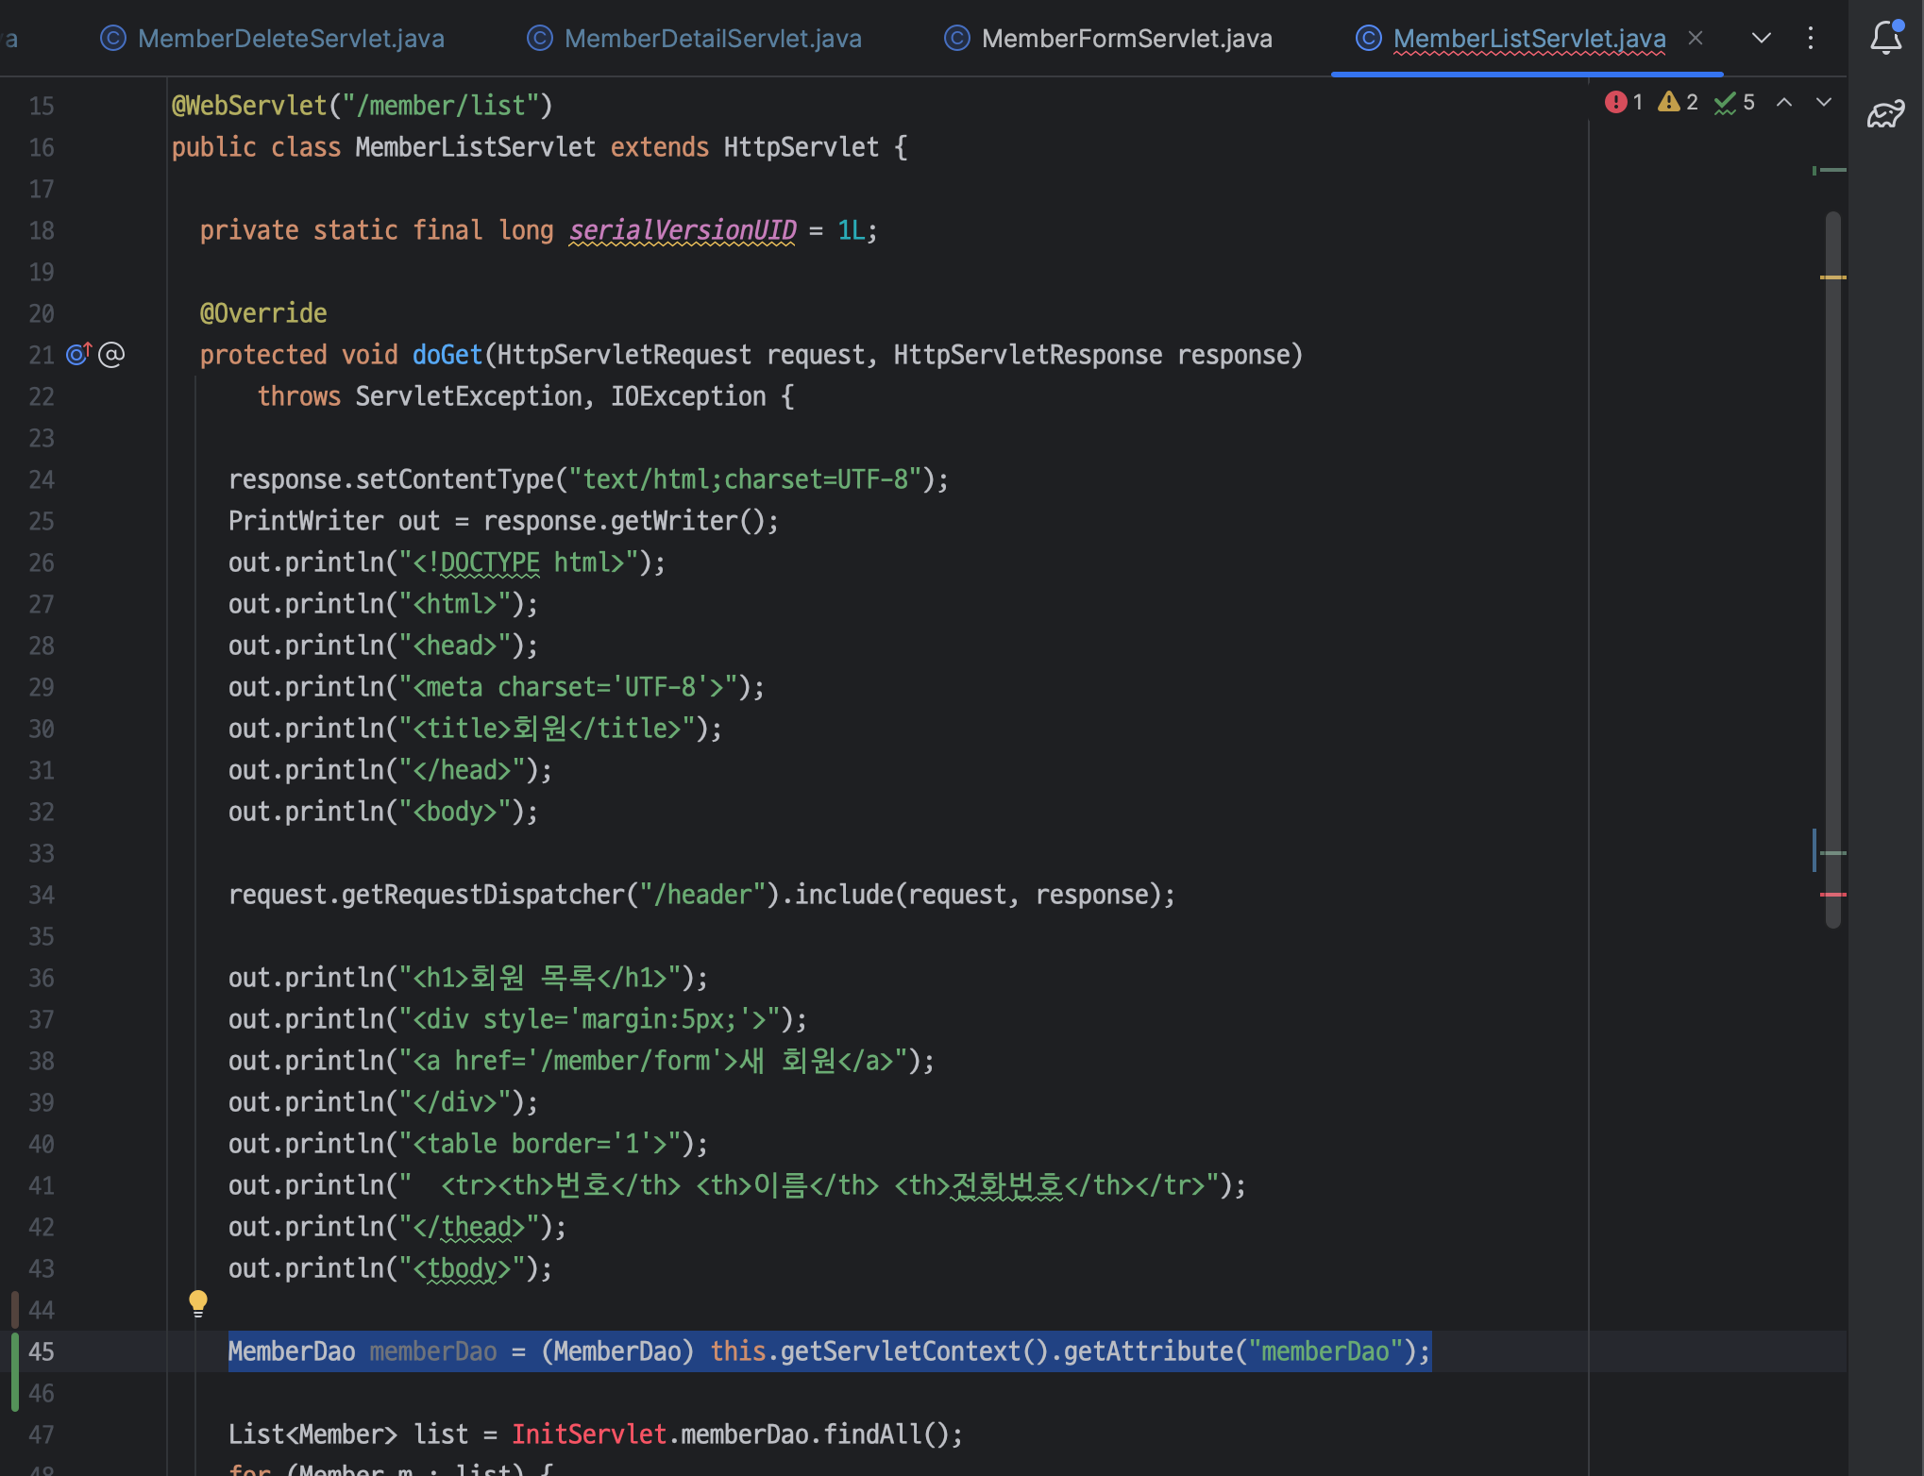Go to next highlighted error arrow
This screenshot has width=1924, height=1476.
[x=1824, y=102]
